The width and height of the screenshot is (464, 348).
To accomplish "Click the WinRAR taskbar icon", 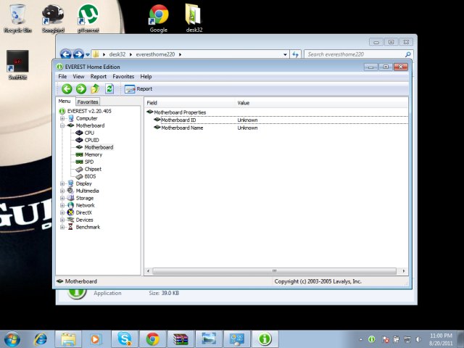I will (181, 339).
